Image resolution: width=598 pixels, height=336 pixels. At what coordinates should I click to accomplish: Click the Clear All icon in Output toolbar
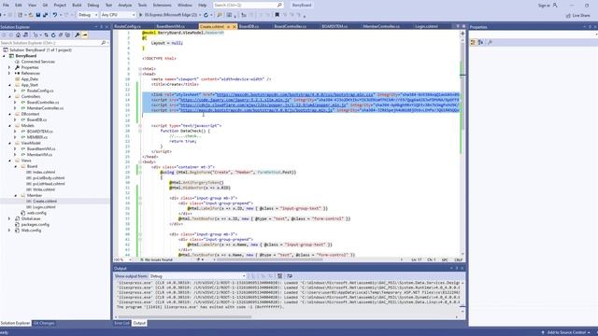[280, 276]
